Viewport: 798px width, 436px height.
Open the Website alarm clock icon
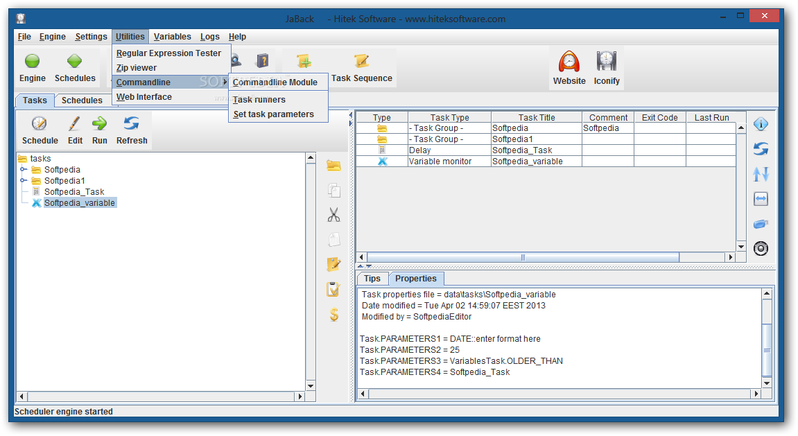(x=569, y=62)
